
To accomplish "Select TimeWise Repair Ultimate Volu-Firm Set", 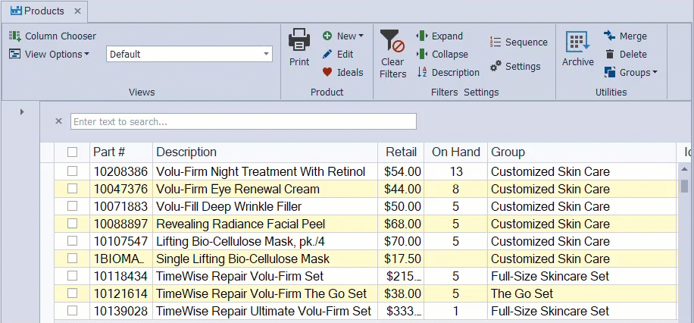I will point(264,311).
